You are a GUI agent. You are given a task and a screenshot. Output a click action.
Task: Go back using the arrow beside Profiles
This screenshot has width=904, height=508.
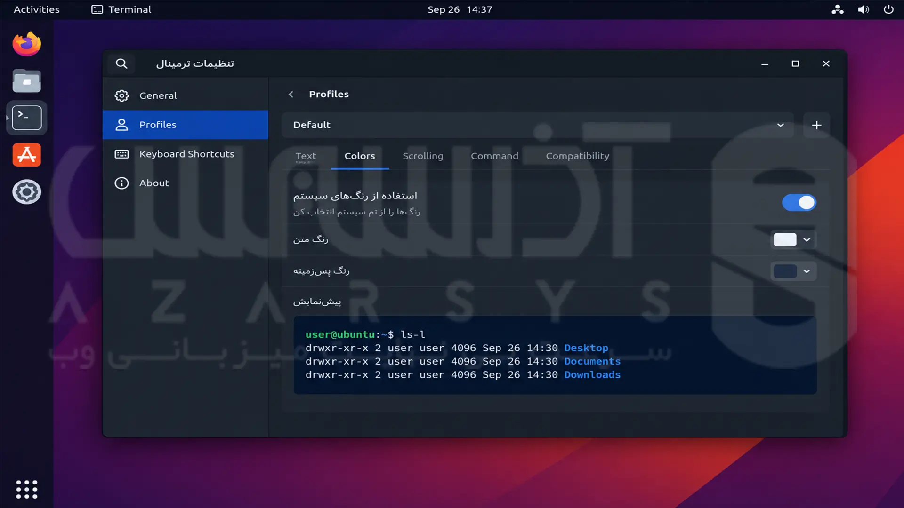coord(291,94)
